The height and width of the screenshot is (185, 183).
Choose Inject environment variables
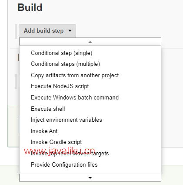pos(67,120)
